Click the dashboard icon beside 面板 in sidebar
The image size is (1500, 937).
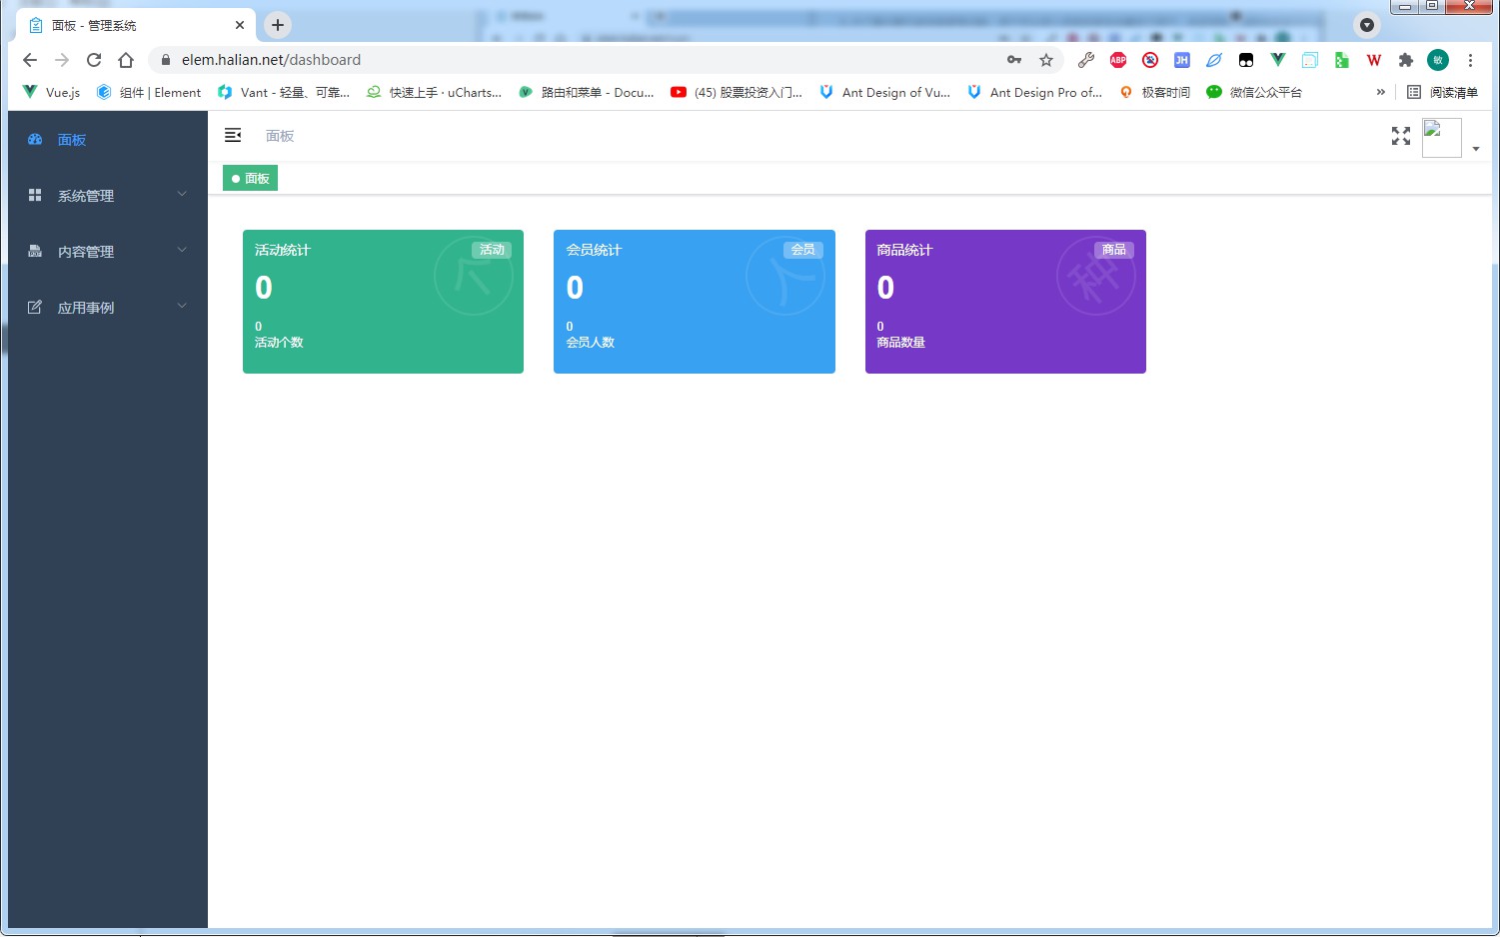35,139
